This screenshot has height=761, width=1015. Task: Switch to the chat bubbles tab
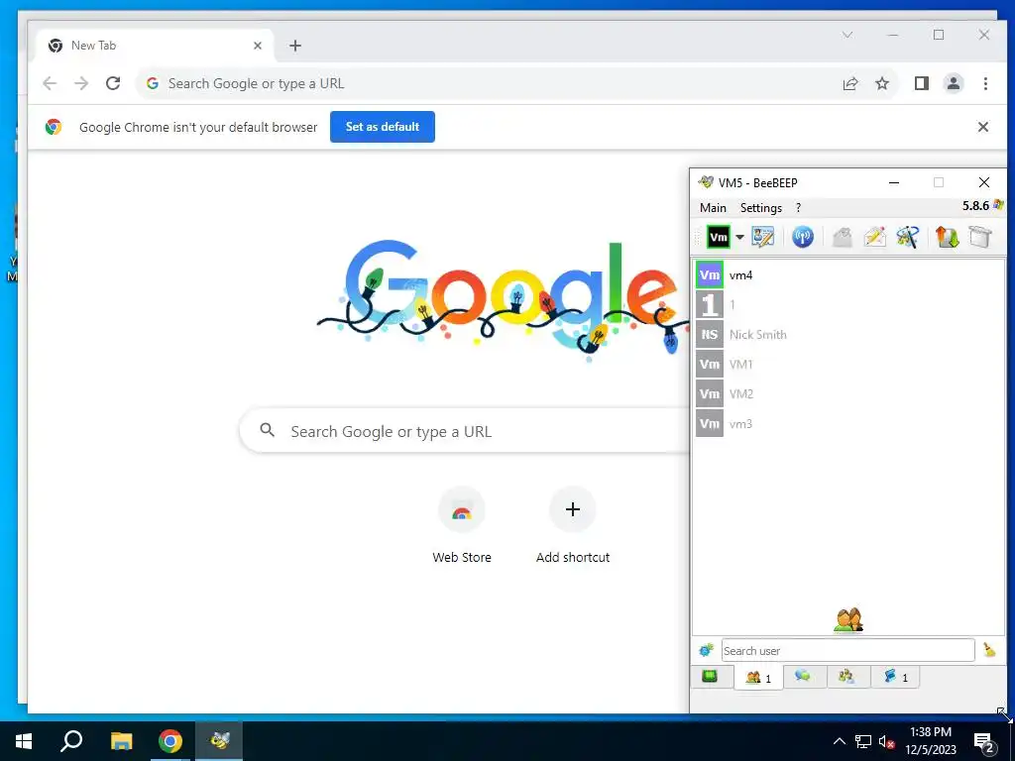[803, 677]
